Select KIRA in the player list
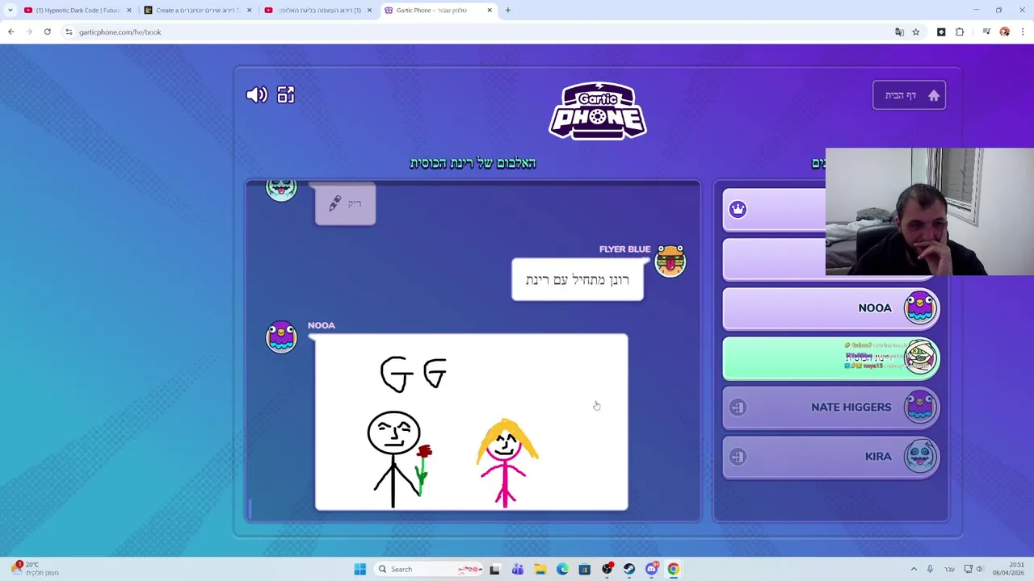This screenshot has height=581, width=1034. coord(831,457)
